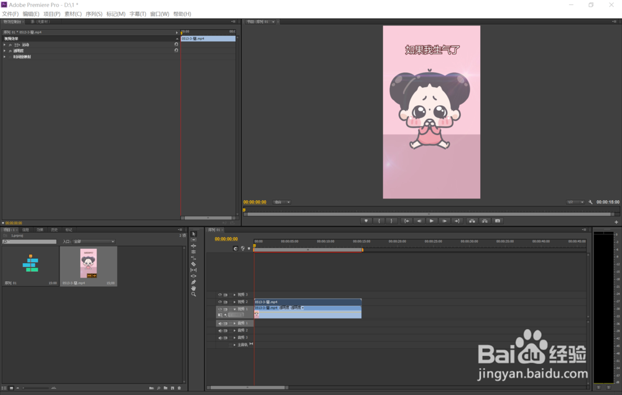Select the Slip tool
Screen dimensions: 622x395
coord(193,270)
